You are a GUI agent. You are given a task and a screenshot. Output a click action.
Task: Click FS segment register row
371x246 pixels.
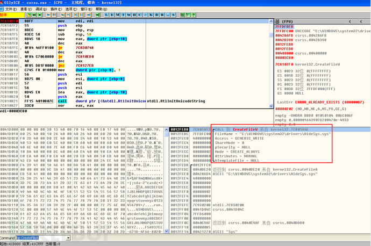tap(306, 89)
